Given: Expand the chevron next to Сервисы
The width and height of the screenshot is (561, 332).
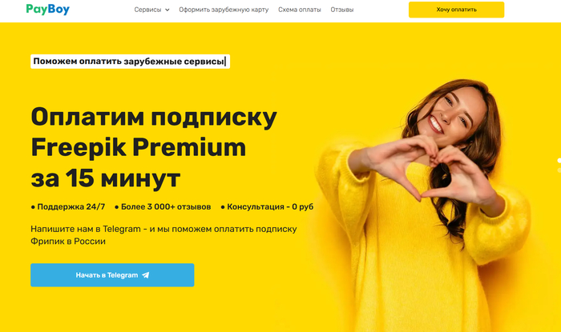Looking at the screenshot, I should pos(167,10).
